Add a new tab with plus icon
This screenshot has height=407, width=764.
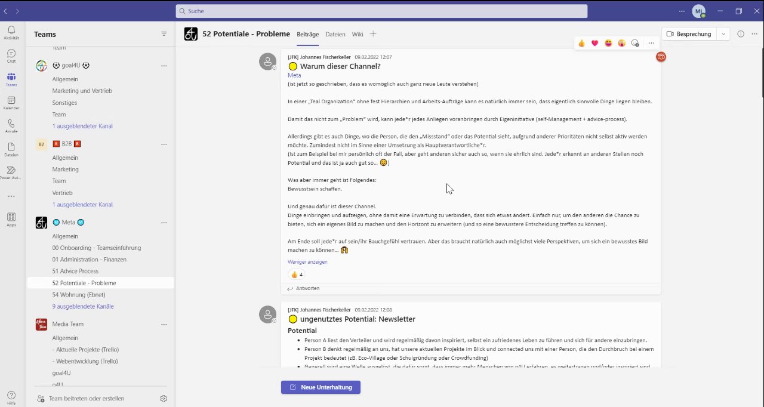coord(373,34)
